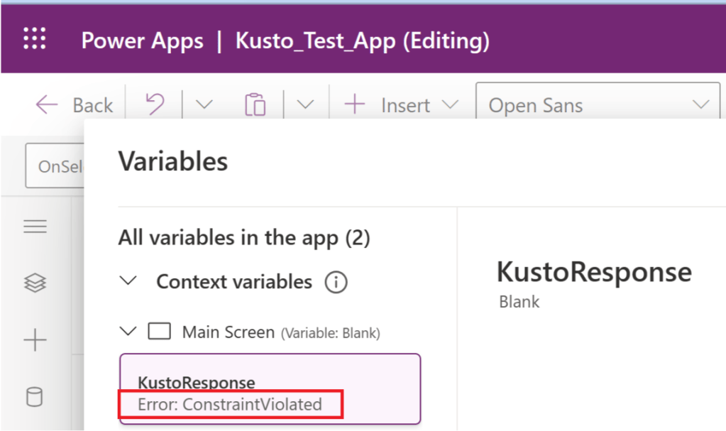This screenshot has width=726, height=431.
Task: Expand the hamburger menu in left sidebar
Action: (35, 227)
